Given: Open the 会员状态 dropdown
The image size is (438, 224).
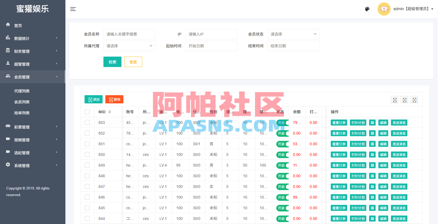Looking at the screenshot, I should [x=293, y=34].
